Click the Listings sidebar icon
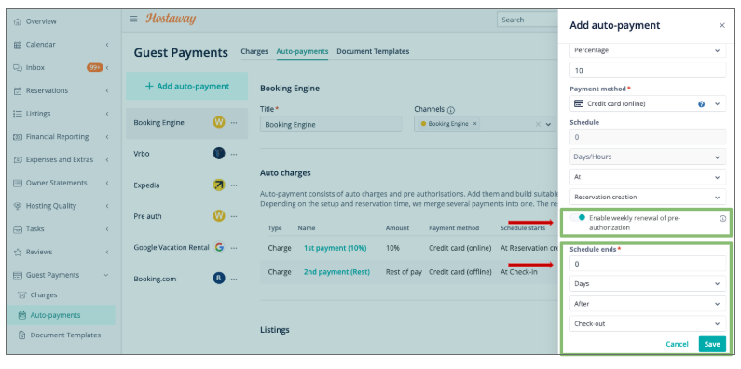 pos(18,114)
